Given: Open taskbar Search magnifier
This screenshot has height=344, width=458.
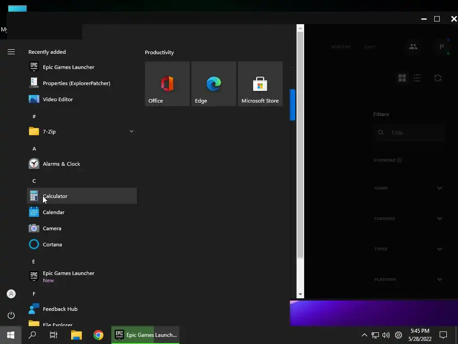Looking at the screenshot, I should pyautogui.click(x=32, y=335).
